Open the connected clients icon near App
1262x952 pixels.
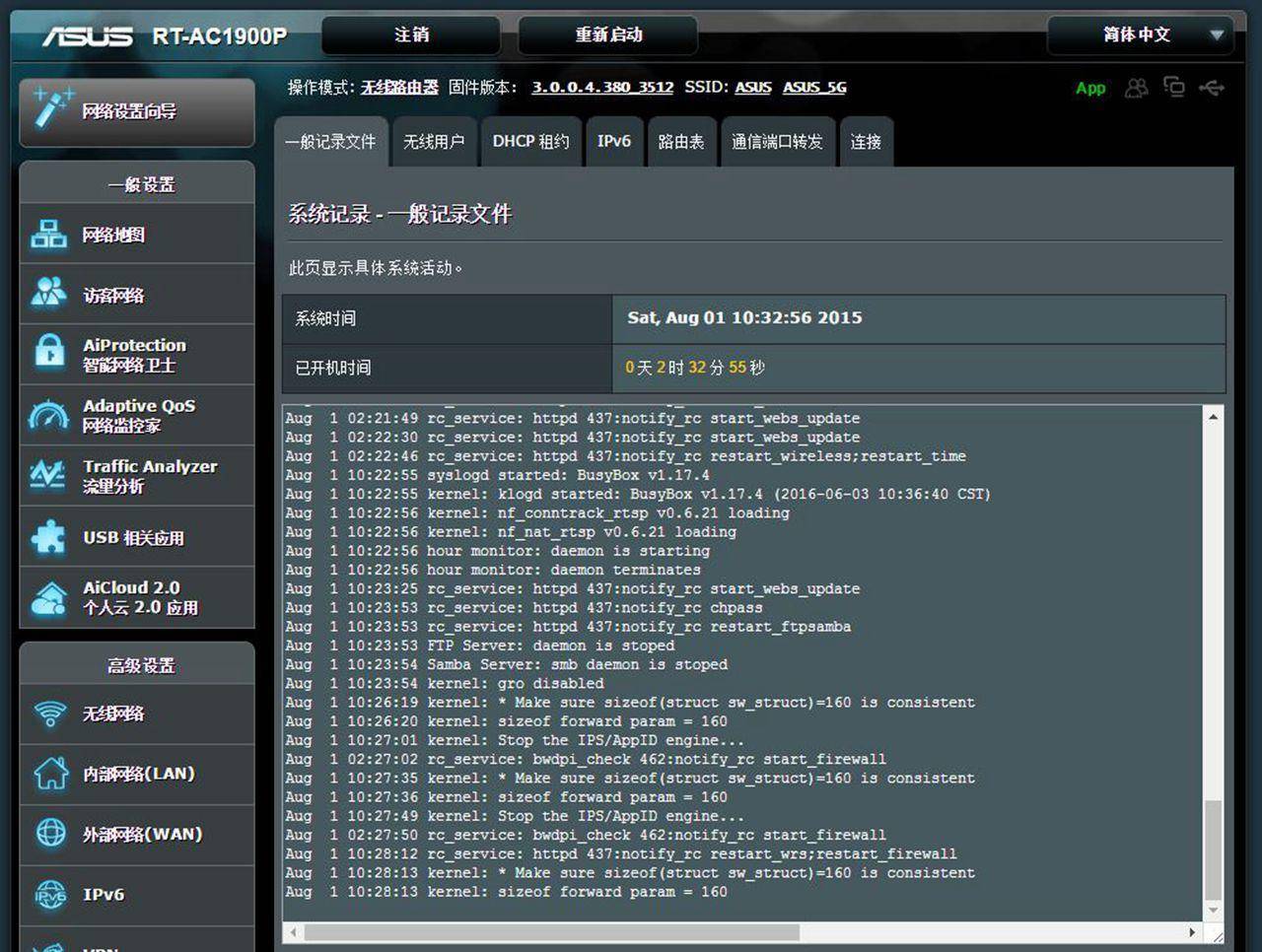[1136, 88]
